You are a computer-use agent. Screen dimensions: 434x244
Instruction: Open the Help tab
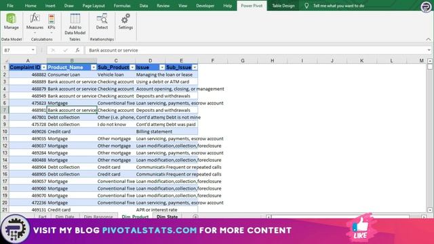(228, 5)
